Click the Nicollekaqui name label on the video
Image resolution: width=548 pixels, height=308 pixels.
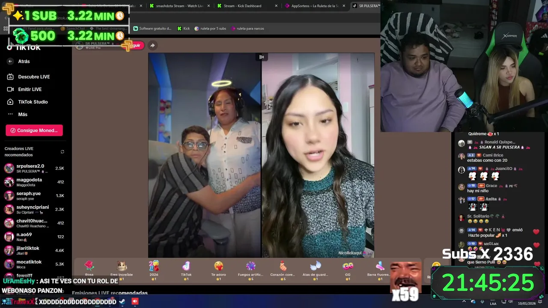click(x=350, y=253)
